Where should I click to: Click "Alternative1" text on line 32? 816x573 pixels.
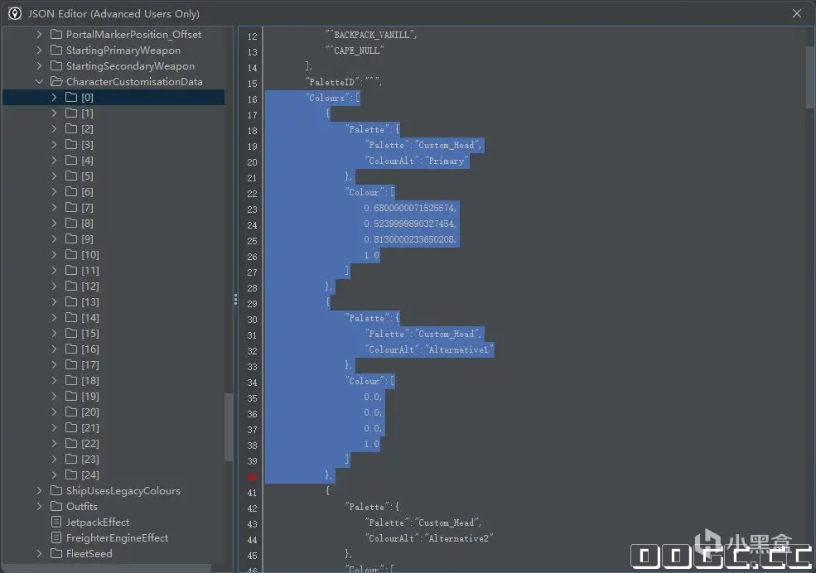point(458,349)
